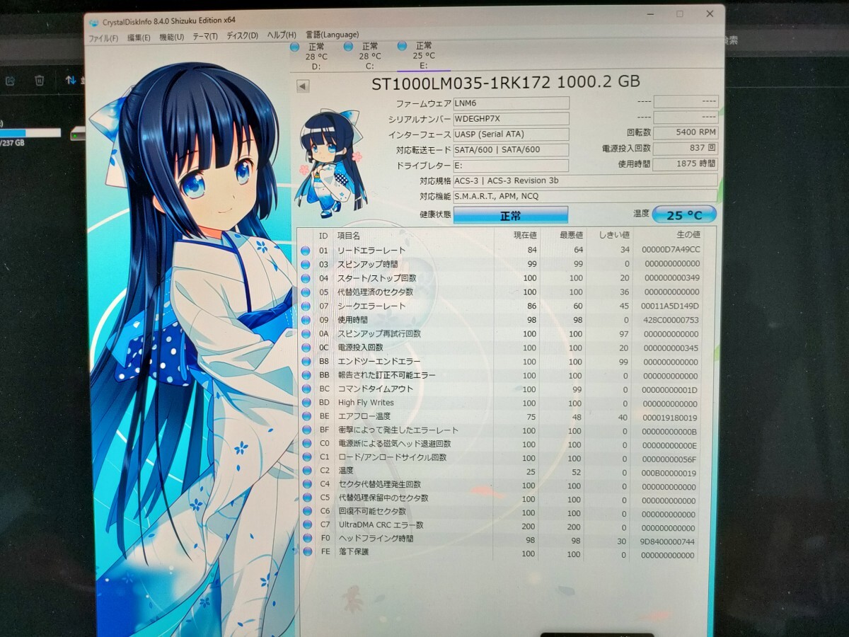Open the テーマ(T) menu
Screen dimensions: 849x637
coord(205,37)
